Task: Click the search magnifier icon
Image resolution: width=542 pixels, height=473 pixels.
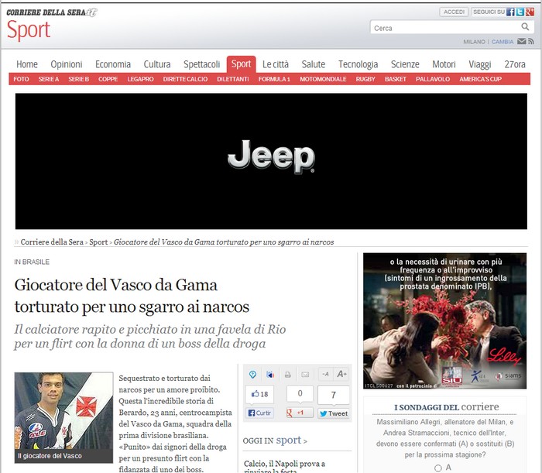Action: click(526, 28)
